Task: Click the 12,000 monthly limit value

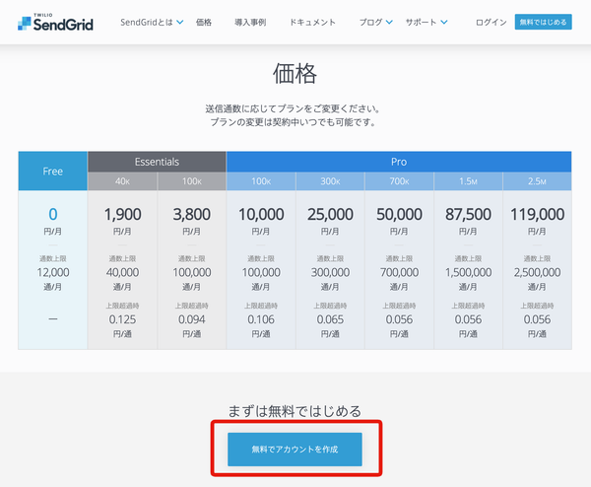Action: coord(53,272)
